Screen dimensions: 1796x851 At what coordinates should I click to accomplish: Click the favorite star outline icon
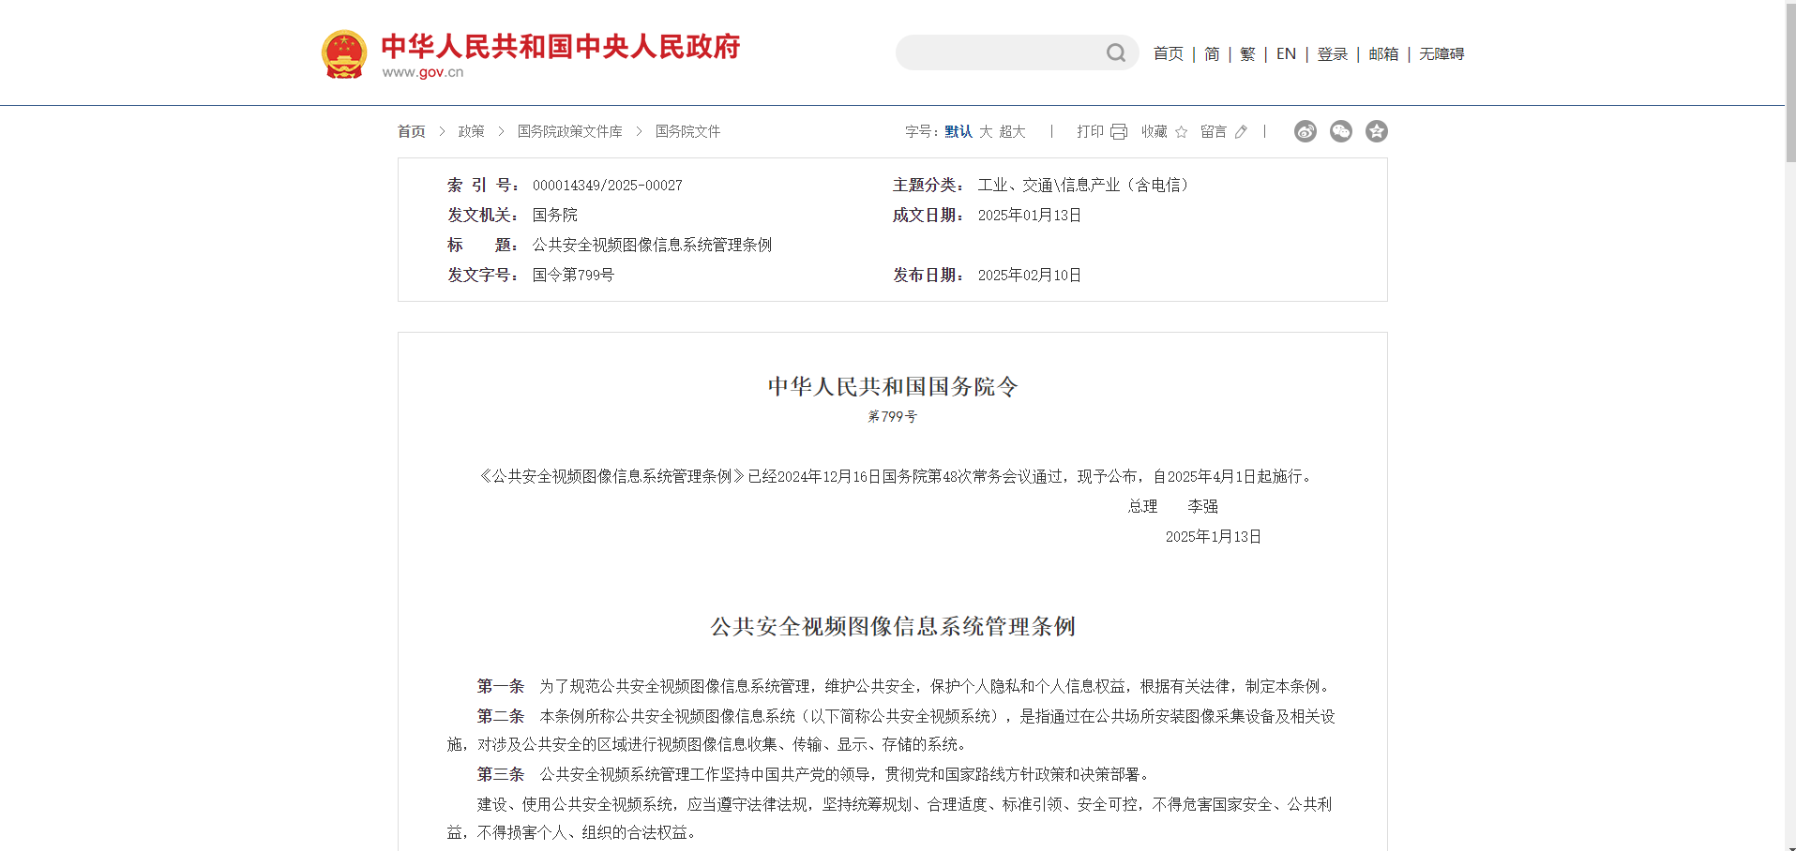coord(1182,132)
